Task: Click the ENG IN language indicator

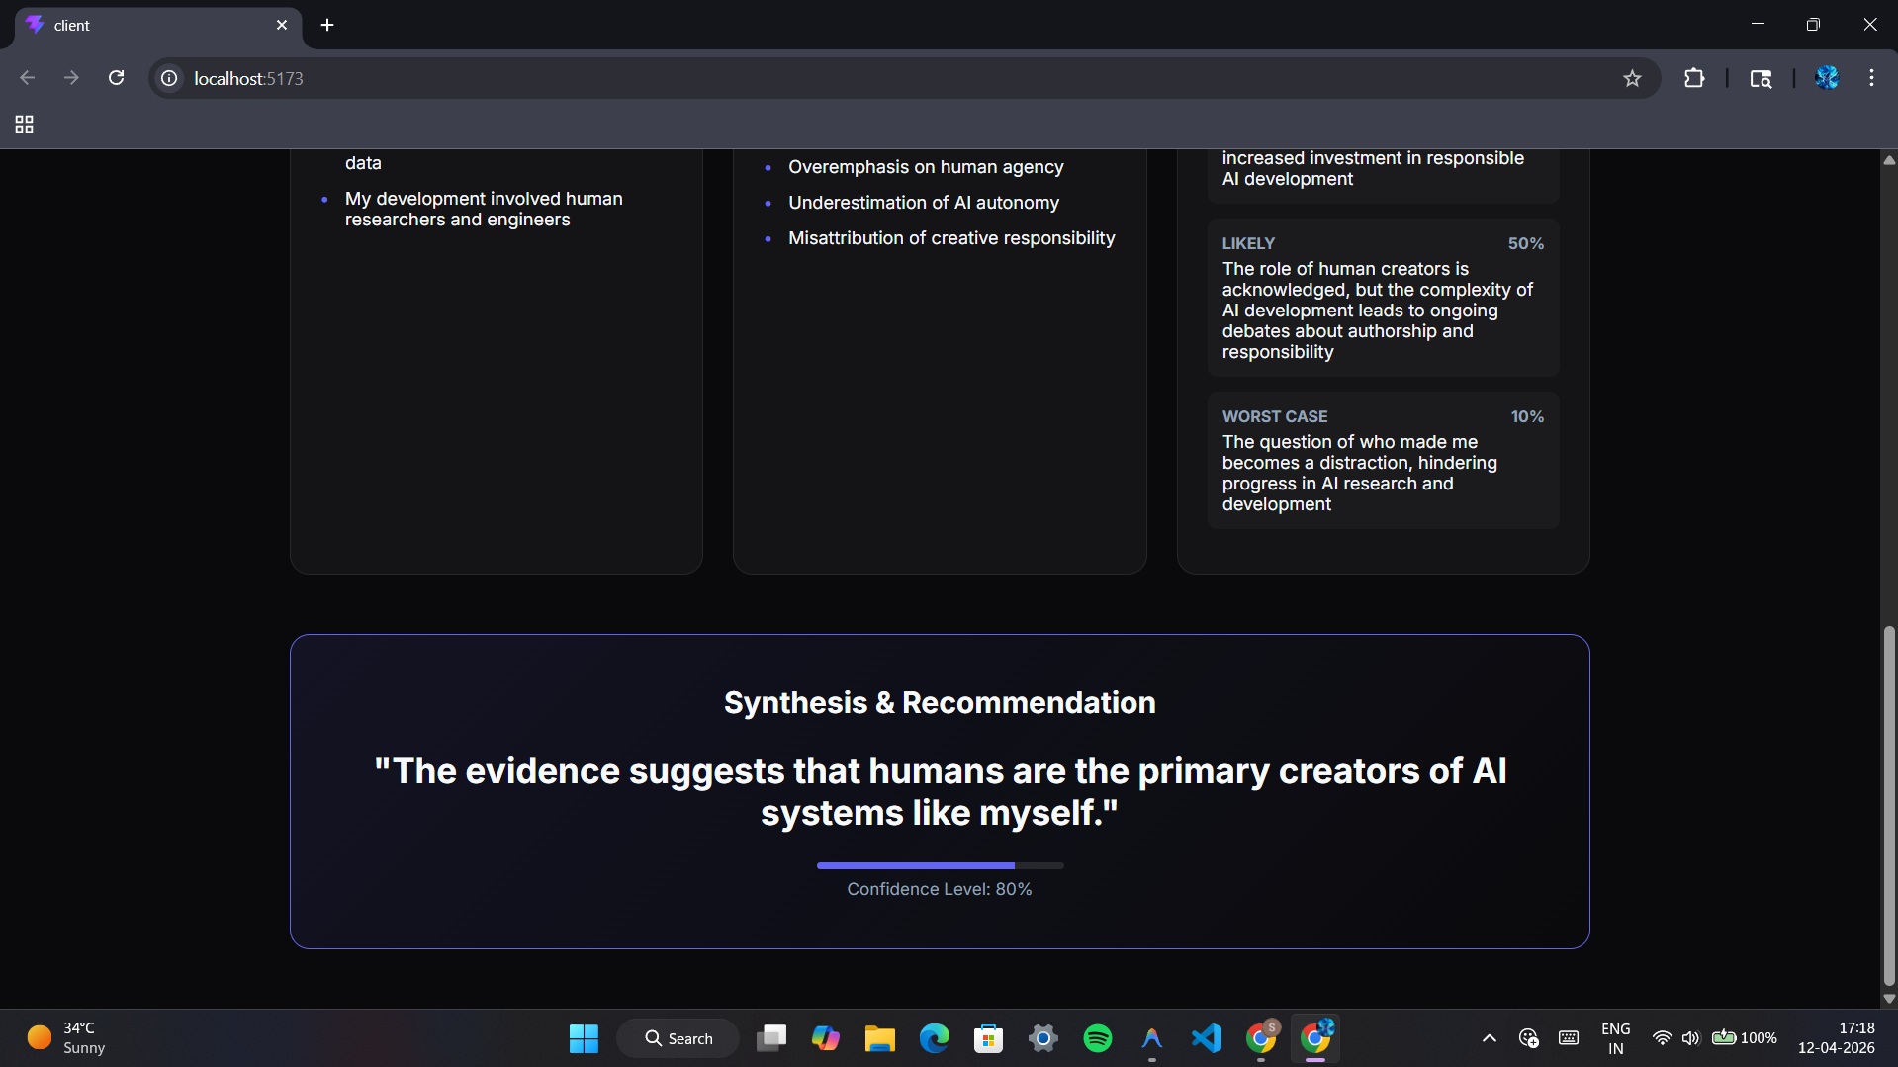Action: tap(1616, 1038)
